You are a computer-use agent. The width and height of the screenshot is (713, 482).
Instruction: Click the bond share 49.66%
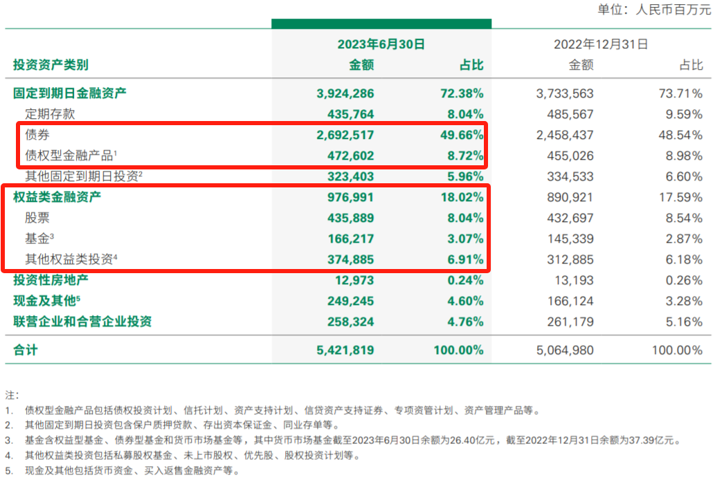(462, 135)
